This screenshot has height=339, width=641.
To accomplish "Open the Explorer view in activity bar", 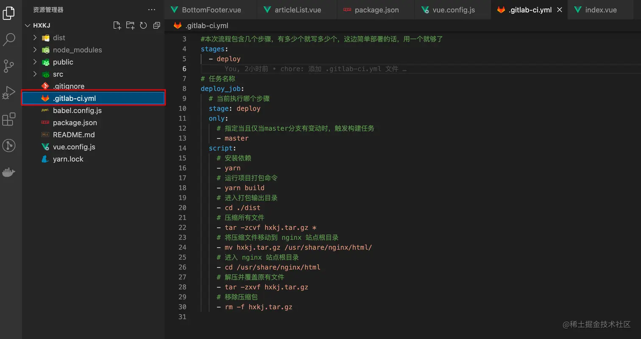I will pos(9,13).
